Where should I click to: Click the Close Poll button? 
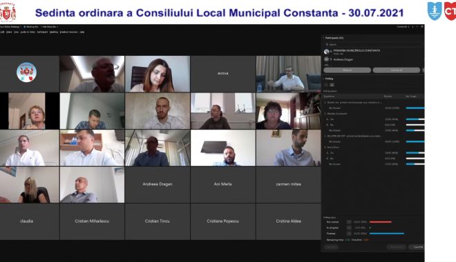point(417,248)
